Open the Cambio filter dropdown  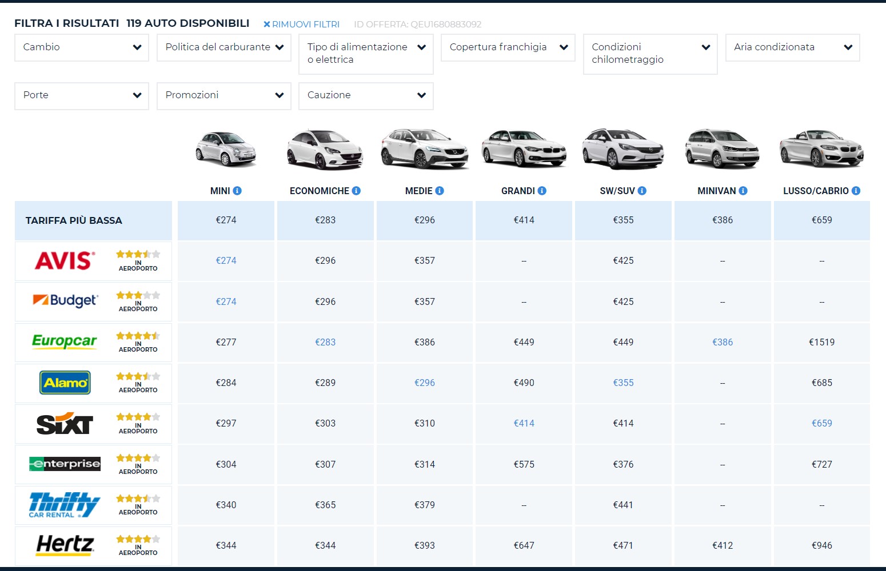[x=82, y=47]
